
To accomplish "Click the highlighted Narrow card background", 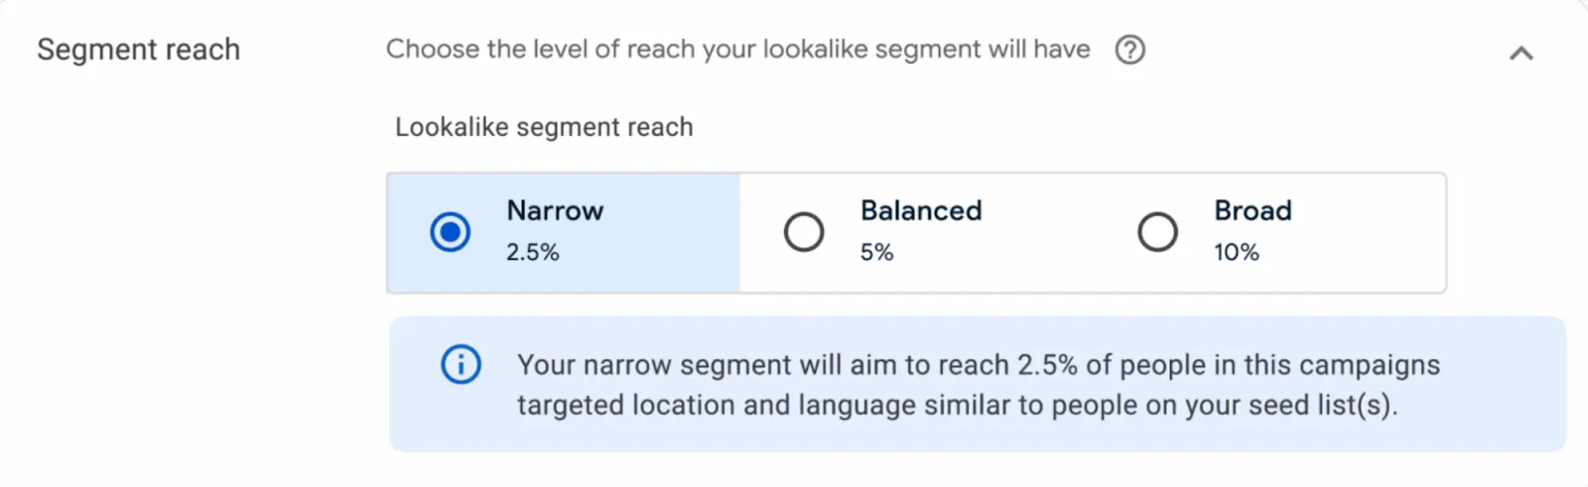I will point(564,233).
